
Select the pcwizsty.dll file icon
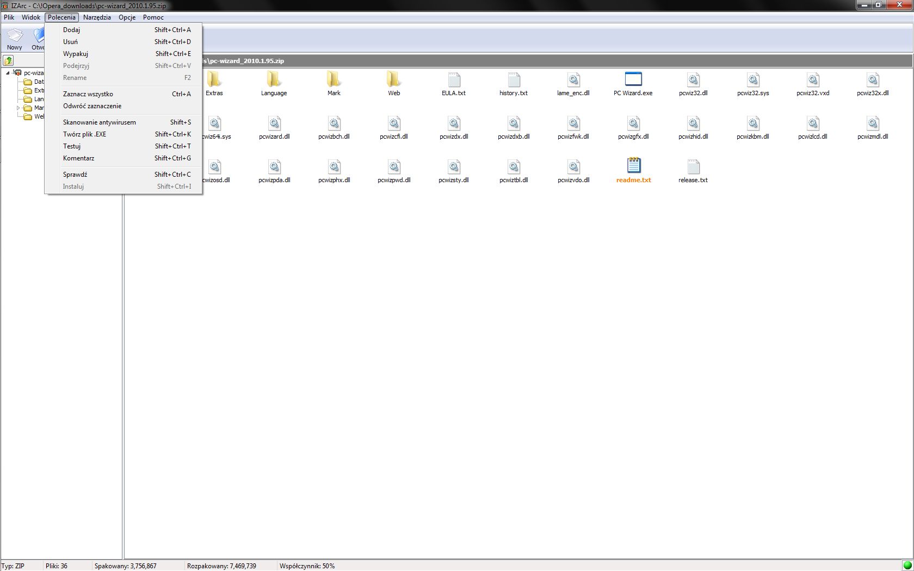click(x=454, y=166)
